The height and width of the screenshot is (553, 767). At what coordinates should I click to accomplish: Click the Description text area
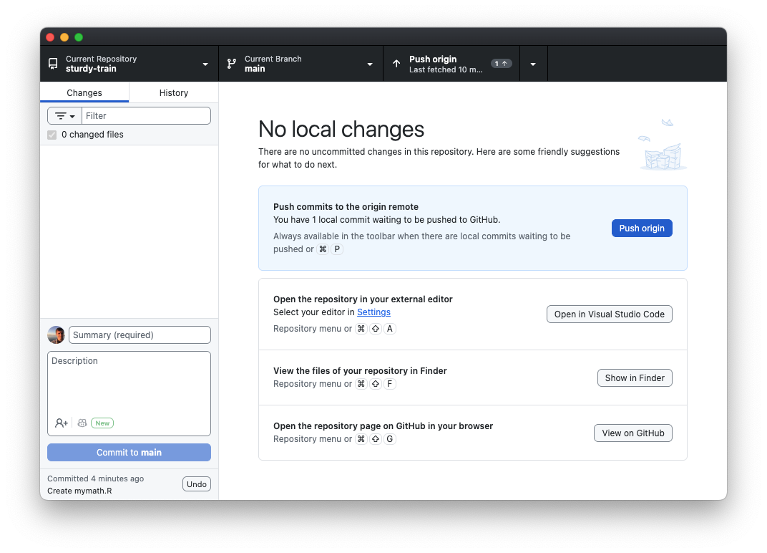click(x=129, y=383)
